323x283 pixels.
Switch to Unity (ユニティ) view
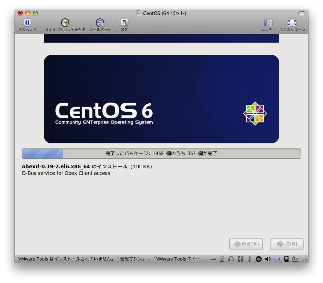pos(268,22)
